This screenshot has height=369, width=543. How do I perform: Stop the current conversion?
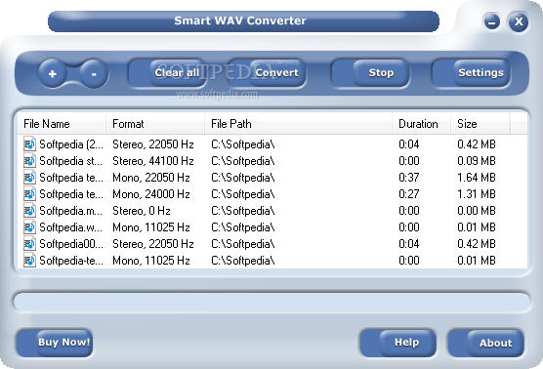tap(370, 72)
